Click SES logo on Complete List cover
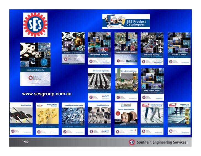Image resolution: width=201 pixels, height=156 pixels. click(171, 131)
